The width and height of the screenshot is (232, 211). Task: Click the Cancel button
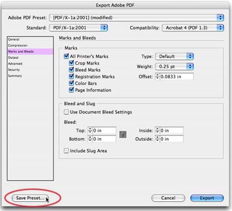[168, 198]
